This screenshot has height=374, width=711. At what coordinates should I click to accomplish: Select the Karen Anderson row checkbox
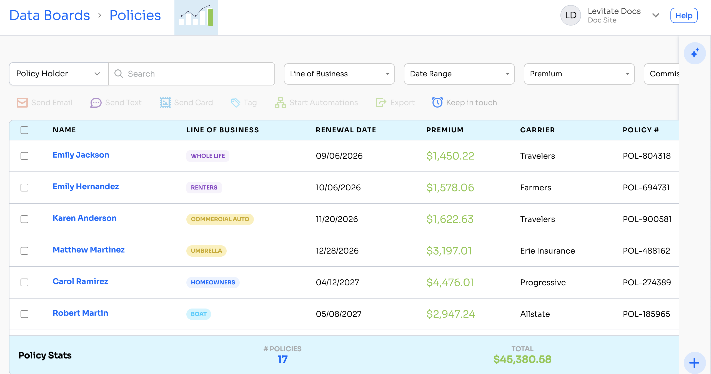[x=24, y=219]
